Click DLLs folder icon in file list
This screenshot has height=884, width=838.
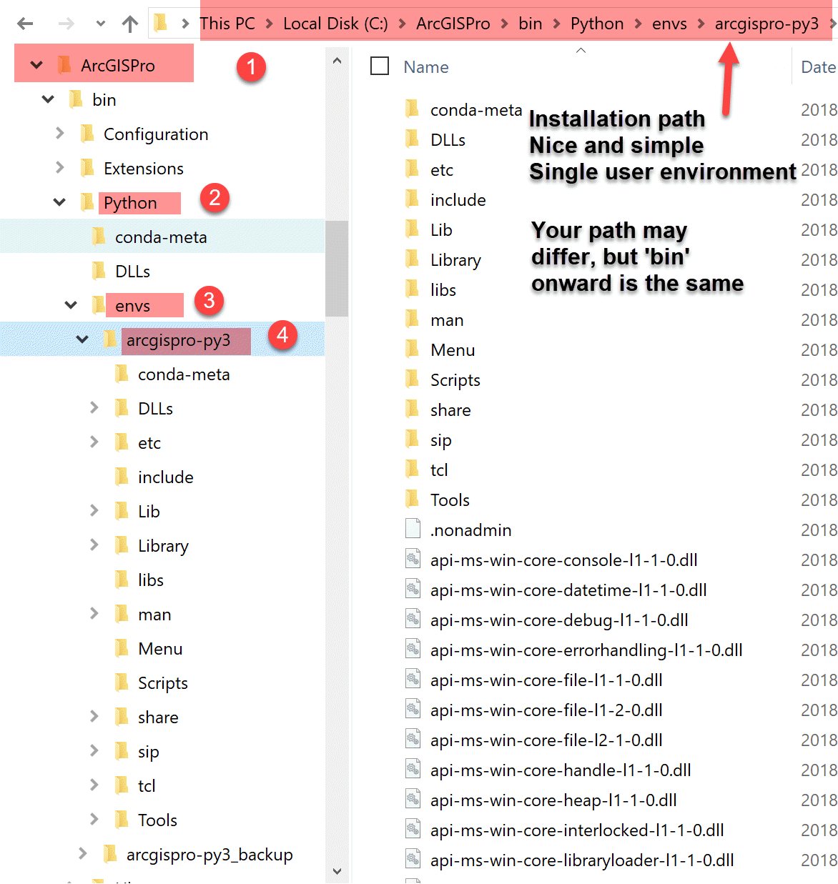413,139
